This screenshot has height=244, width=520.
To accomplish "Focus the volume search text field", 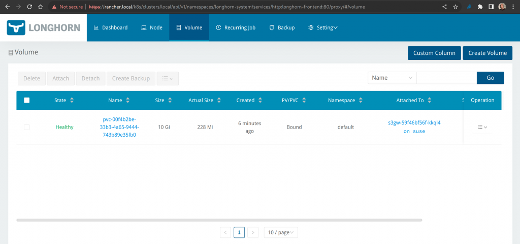I will click(446, 78).
